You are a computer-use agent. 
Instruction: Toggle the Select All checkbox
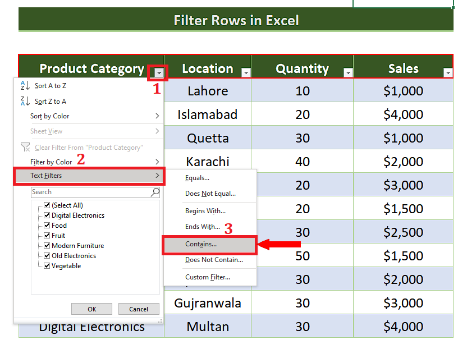click(x=47, y=205)
